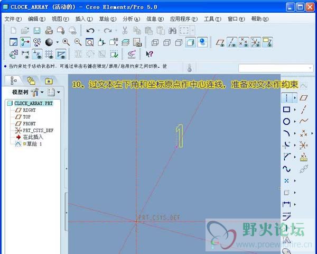Viewport: 317px width, 254px height.
Task: Switch to the favorites navigator tab
Action: coord(49,81)
